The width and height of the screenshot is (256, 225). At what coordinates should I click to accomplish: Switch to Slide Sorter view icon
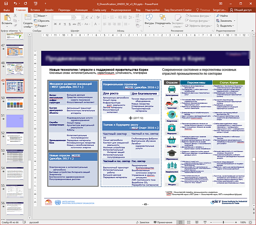coord(189,222)
